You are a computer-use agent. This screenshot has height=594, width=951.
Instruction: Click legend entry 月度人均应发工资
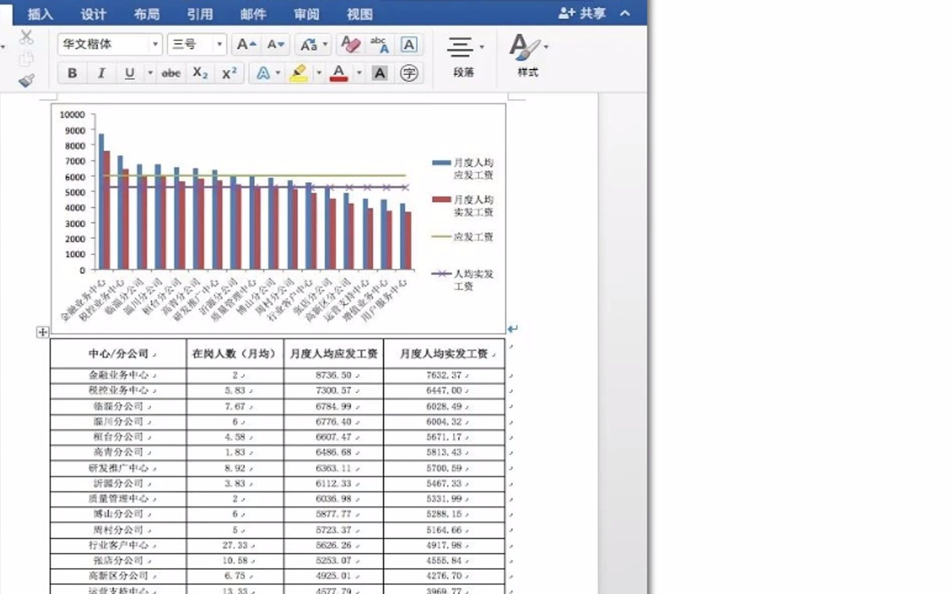[x=463, y=169]
